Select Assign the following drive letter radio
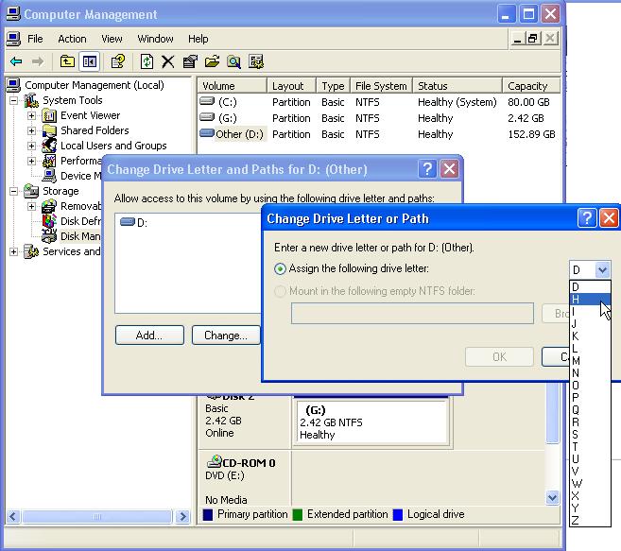This screenshot has width=621, height=551. [x=280, y=269]
